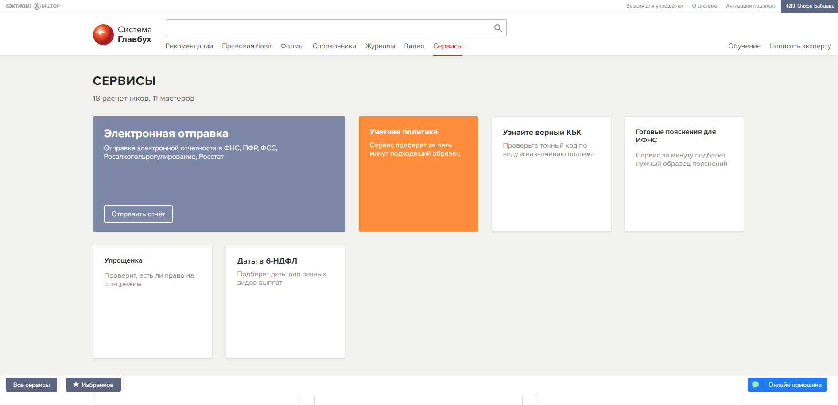Open the Версия для упрощенки link
The height and width of the screenshot is (405, 838).
pos(654,6)
